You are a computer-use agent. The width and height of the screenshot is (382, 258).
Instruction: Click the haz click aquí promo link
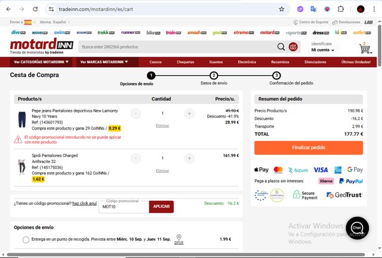[x=85, y=204]
